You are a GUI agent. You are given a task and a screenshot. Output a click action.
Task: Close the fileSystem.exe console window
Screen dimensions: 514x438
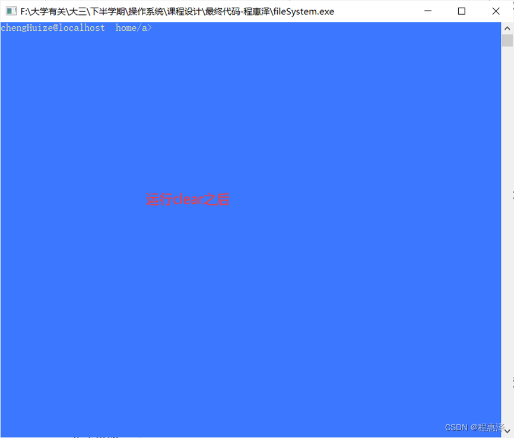point(496,11)
